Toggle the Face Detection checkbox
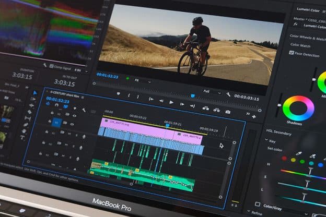Image resolution: width=326 pixels, height=217 pixels. tap(292, 53)
